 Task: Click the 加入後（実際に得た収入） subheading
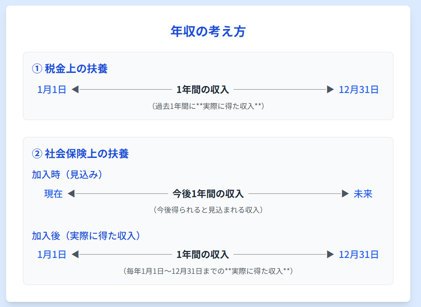click(x=87, y=236)
